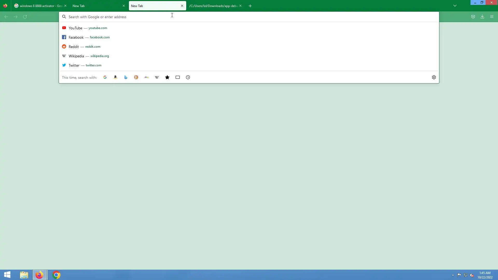Search with Amazon this time

(115, 77)
